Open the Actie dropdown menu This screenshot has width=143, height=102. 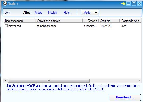point(90,13)
